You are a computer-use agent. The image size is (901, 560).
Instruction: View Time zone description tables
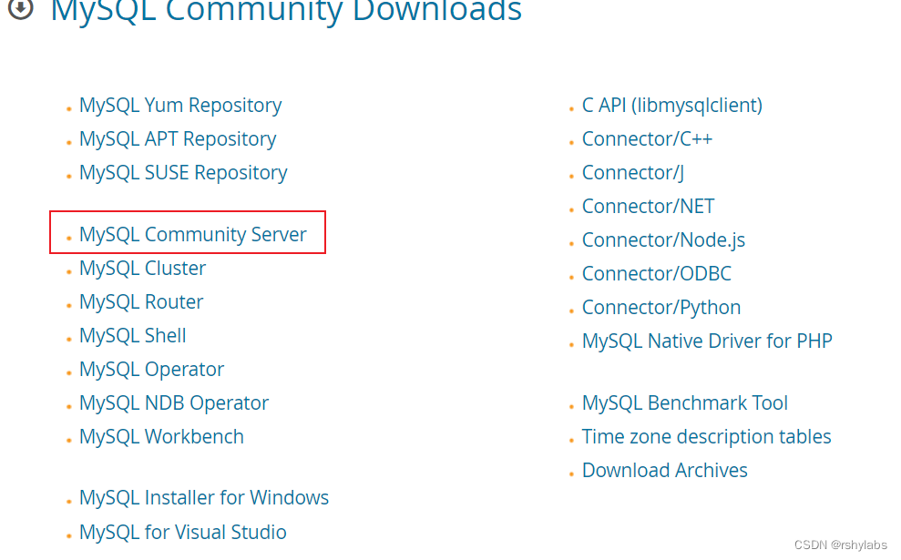click(x=707, y=437)
